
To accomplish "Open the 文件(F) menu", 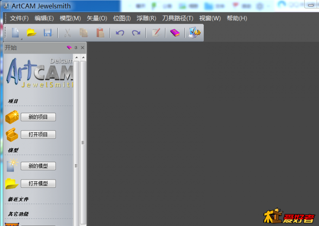I will [19, 18].
